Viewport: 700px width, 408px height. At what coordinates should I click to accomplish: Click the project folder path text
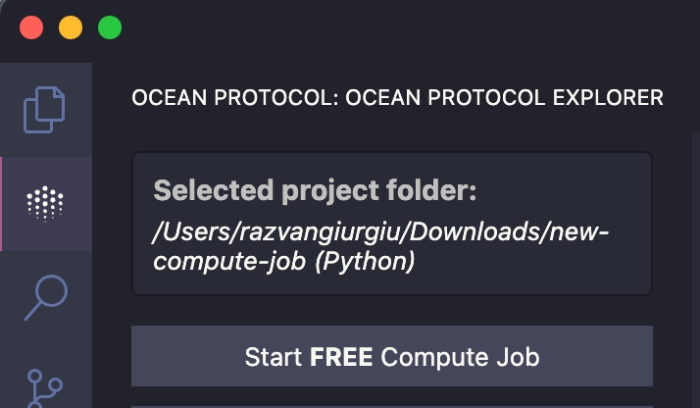click(380, 247)
